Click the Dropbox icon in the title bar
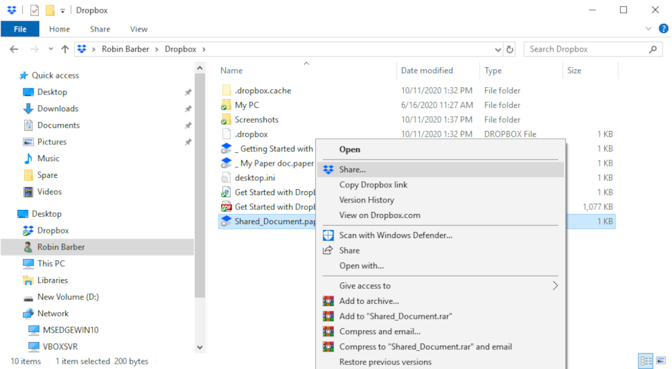The height and width of the screenshot is (369, 672). (11, 9)
